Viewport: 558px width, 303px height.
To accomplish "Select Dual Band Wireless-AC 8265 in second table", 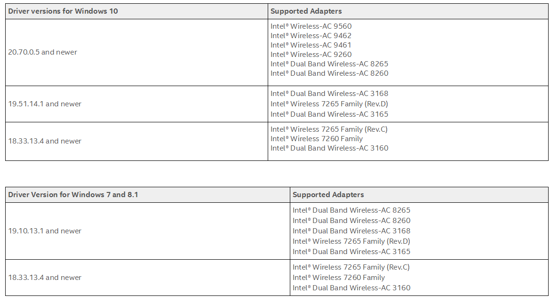I will (x=351, y=210).
